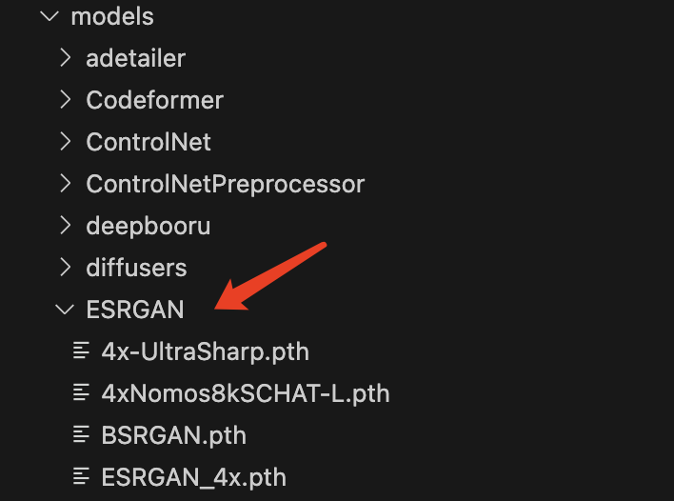Open the 4x-UltraSharp.pth file
The height and width of the screenshot is (501, 674).
(x=205, y=351)
